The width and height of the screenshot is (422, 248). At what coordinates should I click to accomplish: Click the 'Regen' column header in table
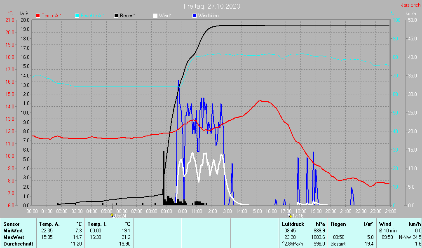point(338,224)
